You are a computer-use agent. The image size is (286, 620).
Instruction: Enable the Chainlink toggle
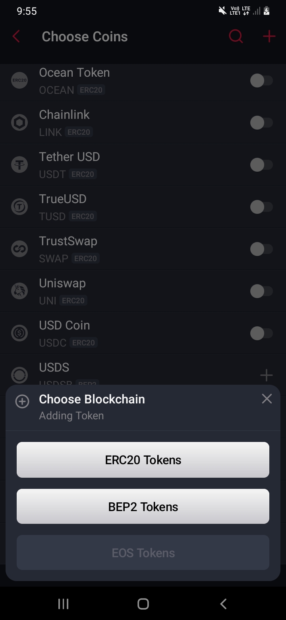[x=261, y=123]
